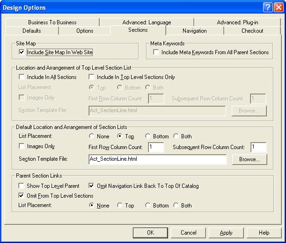Click the First Row Column Count field
This screenshot has height=243, width=286.
pyautogui.click(x=156, y=147)
